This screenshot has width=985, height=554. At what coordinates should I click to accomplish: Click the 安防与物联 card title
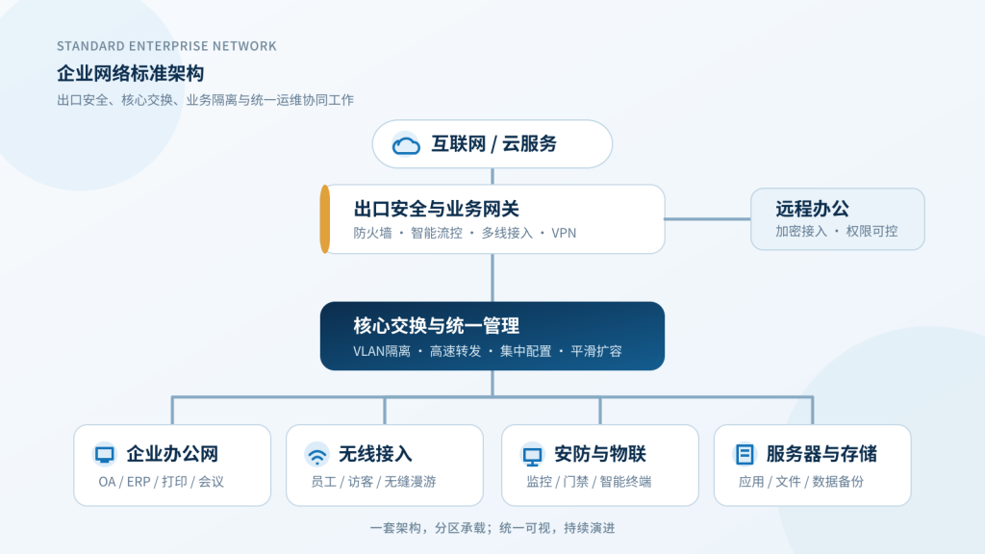click(600, 454)
